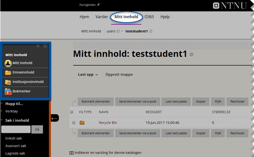254x157 pixels.
Task: Click bottom Flytt button
Action: pyautogui.click(x=218, y=133)
